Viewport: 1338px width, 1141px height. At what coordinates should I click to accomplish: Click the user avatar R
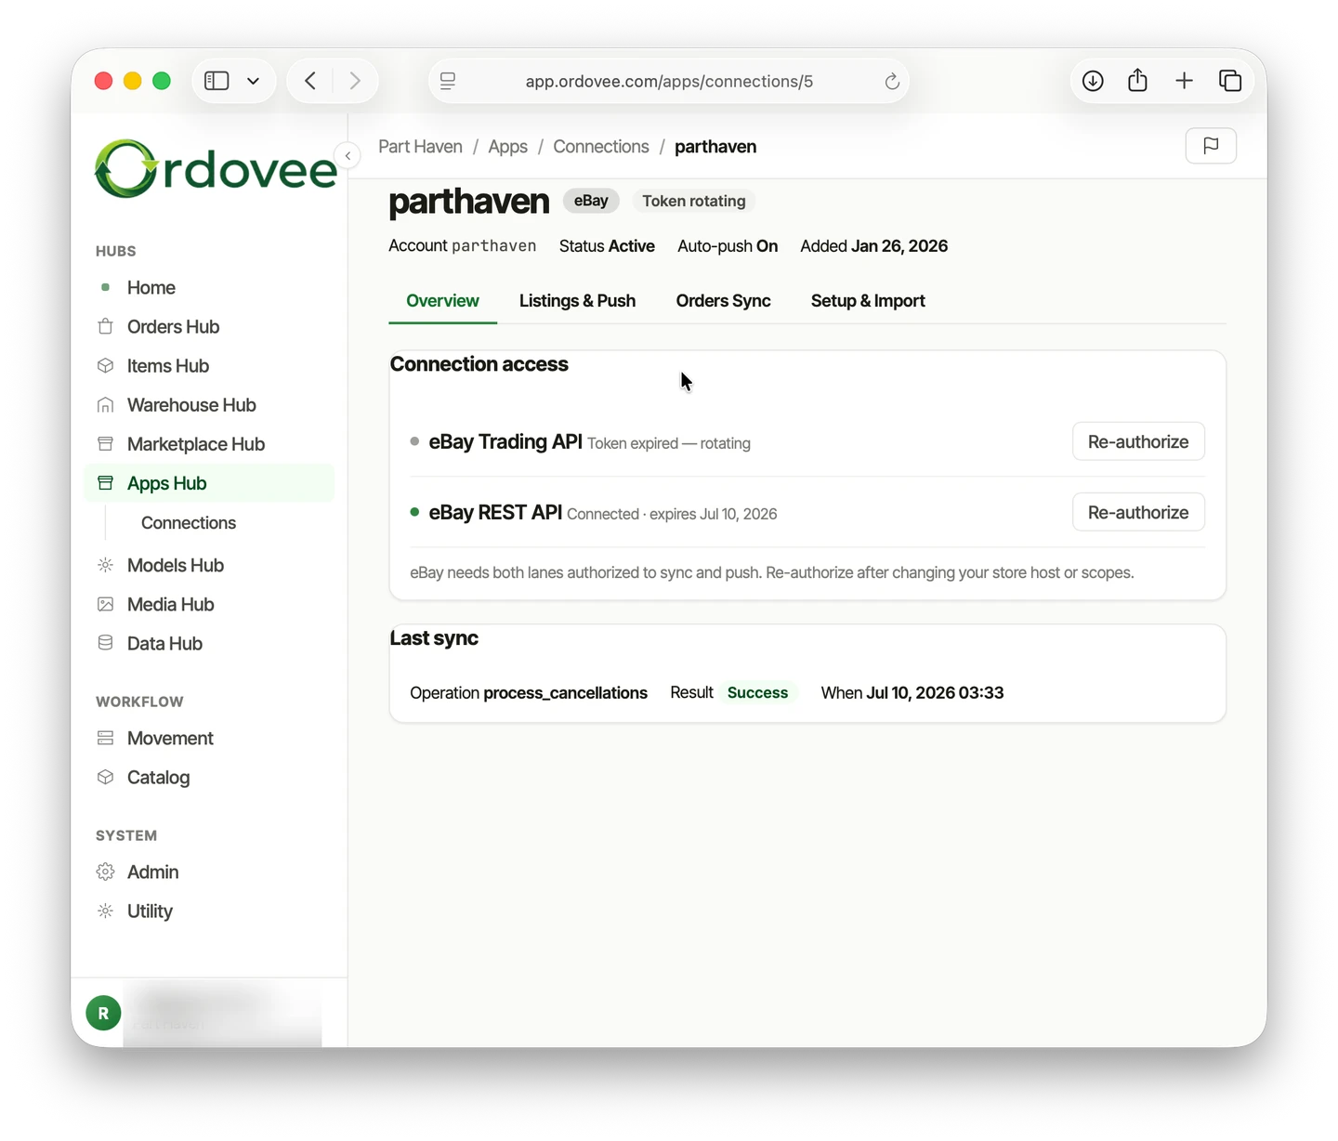click(x=103, y=1013)
